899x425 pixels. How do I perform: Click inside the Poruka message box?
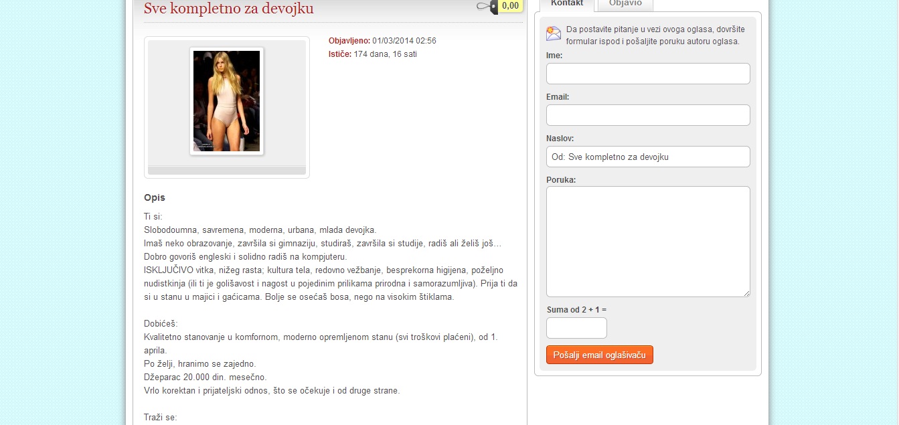point(647,241)
